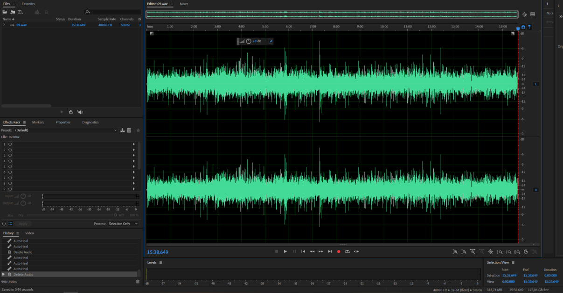563x293 pixels.
Task: Toggle the rack list view button beside Apply
Action: (10, 224)
